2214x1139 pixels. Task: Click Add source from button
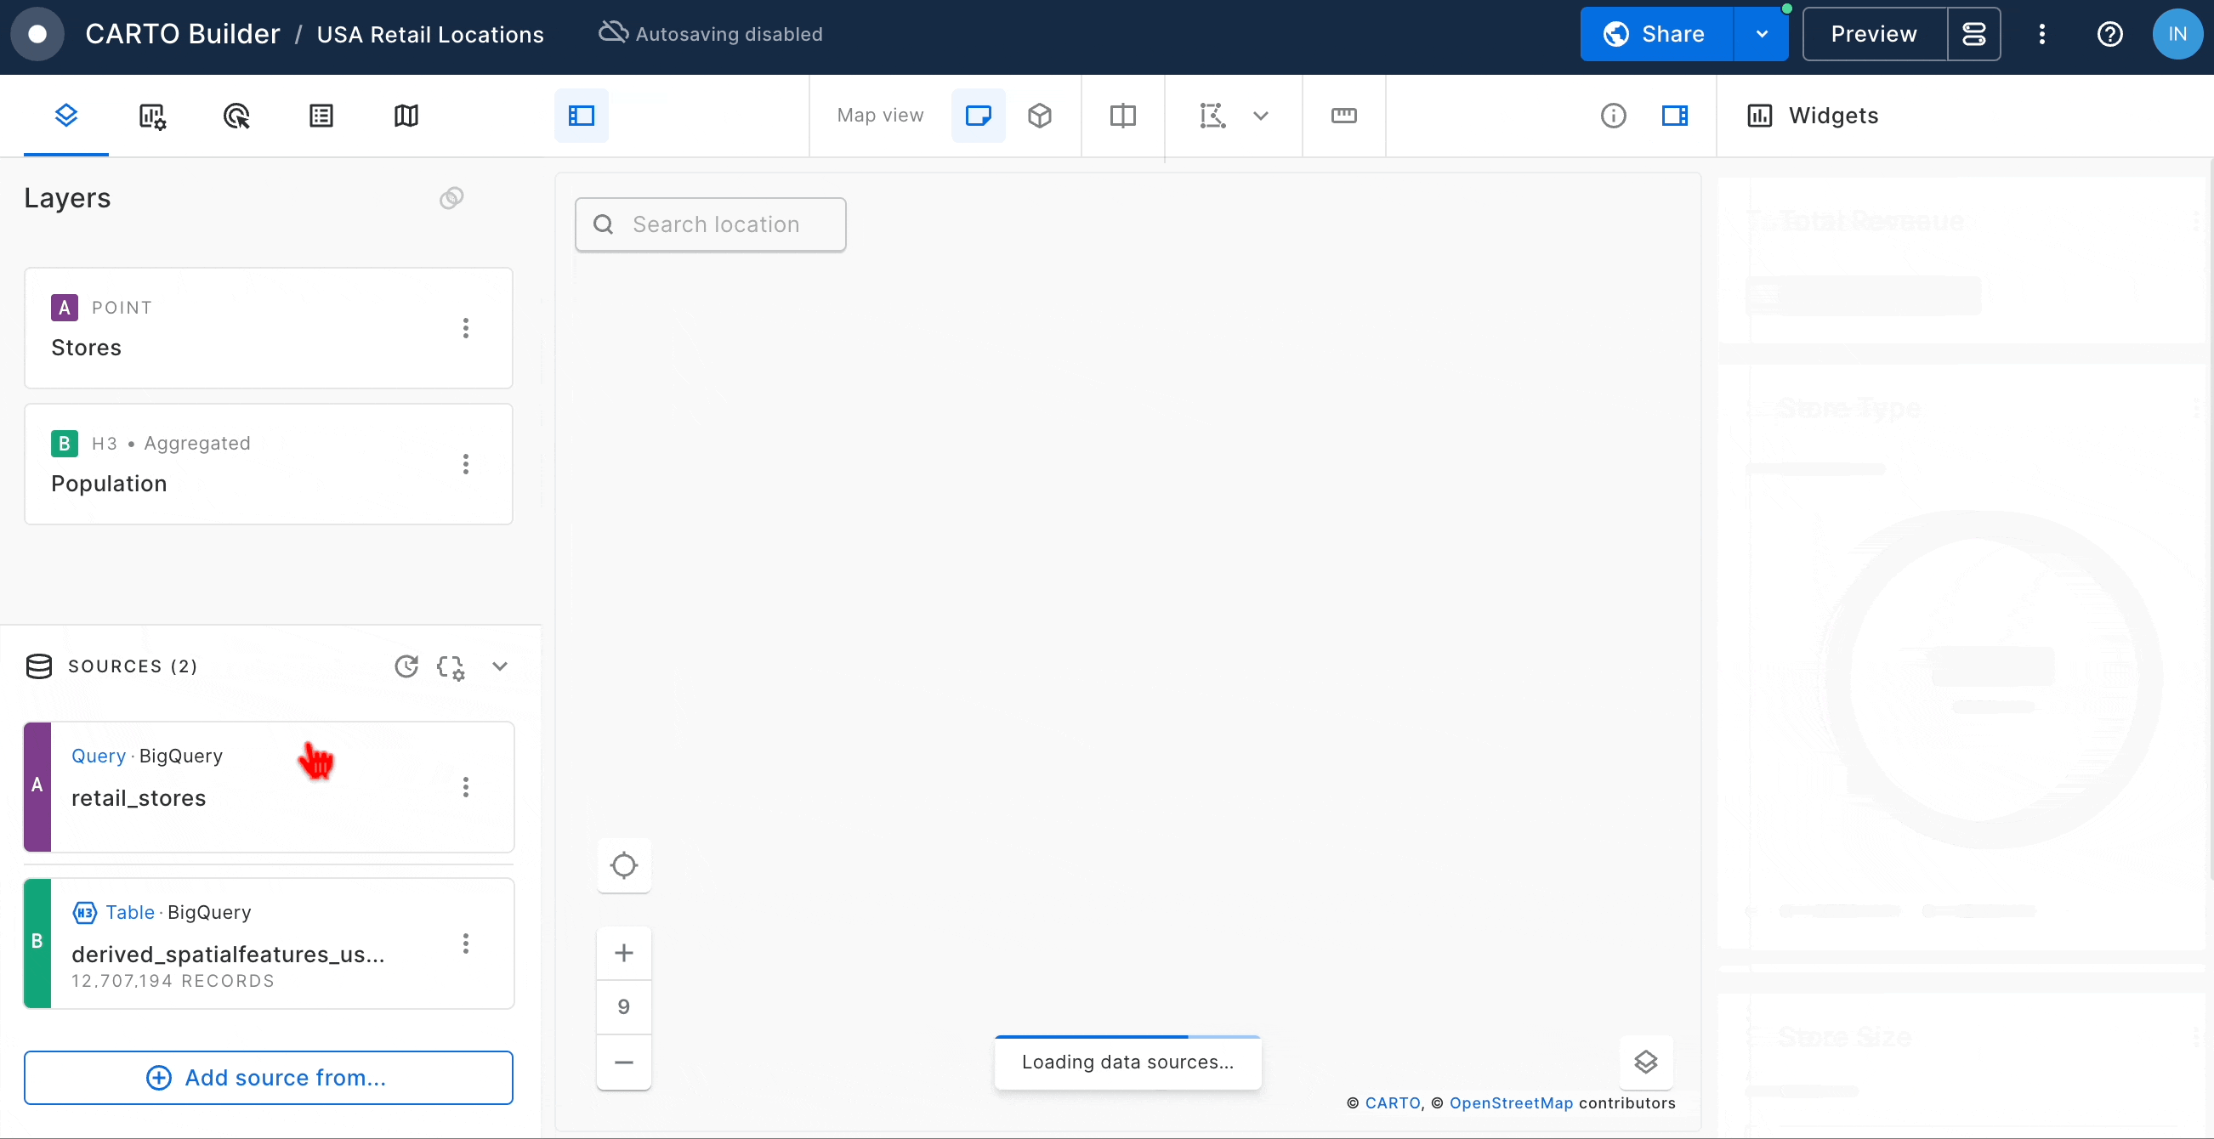[268, 1077]
